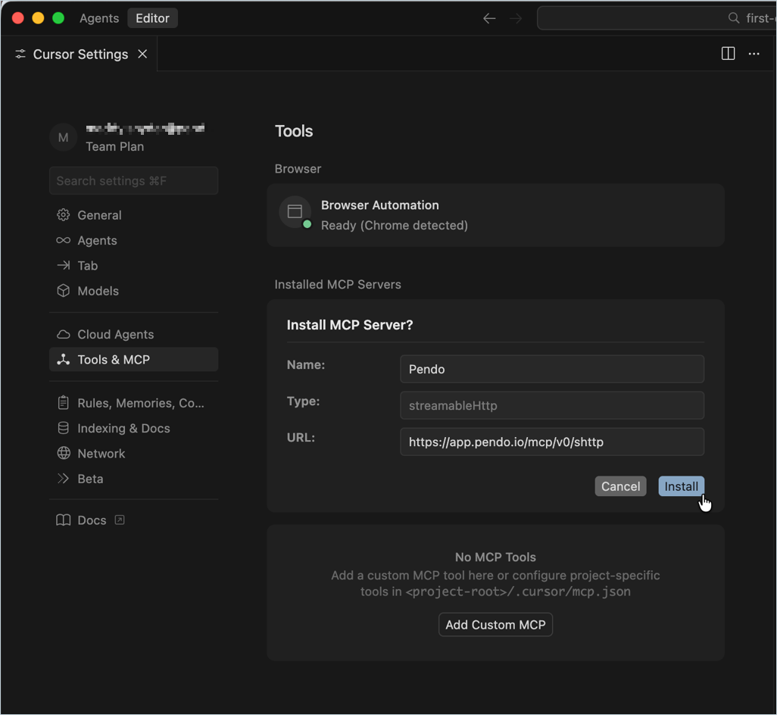The width and height of the screenshot is (777, 715).
Task: Focus the Search settings field
Action: (x=134, y=181)
